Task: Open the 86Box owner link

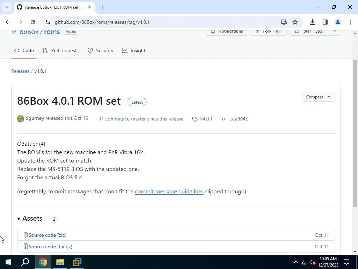Action: coord(29,32)
